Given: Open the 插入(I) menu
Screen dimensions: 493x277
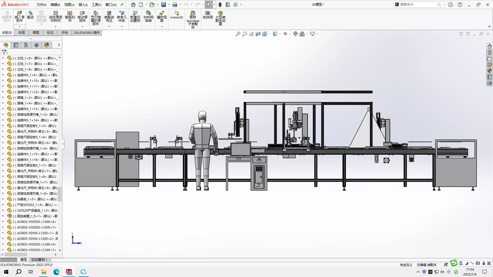Looking at the screenshot, I should 83,5.
